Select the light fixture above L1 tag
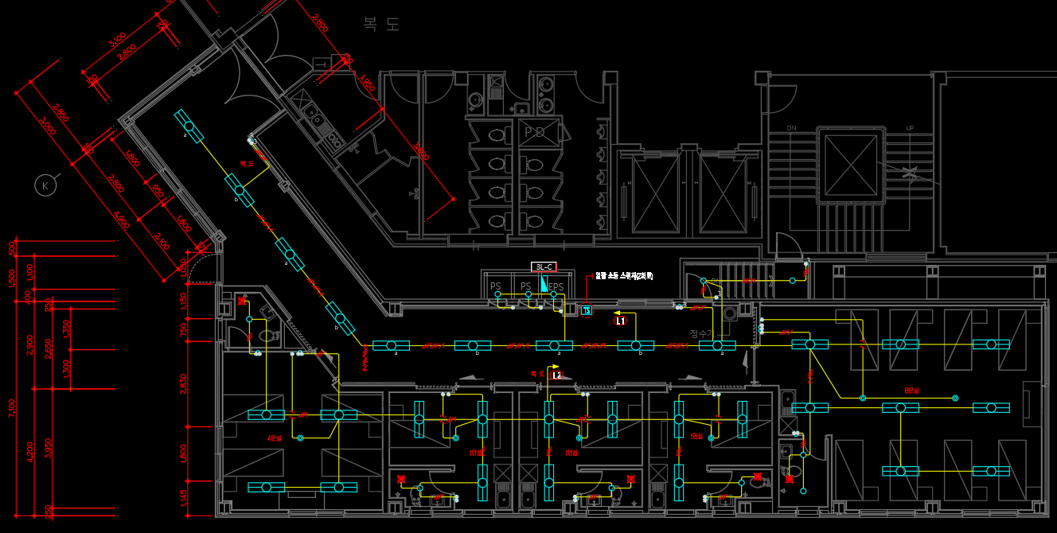This screenshot has width=1057, height=533. 635,345
